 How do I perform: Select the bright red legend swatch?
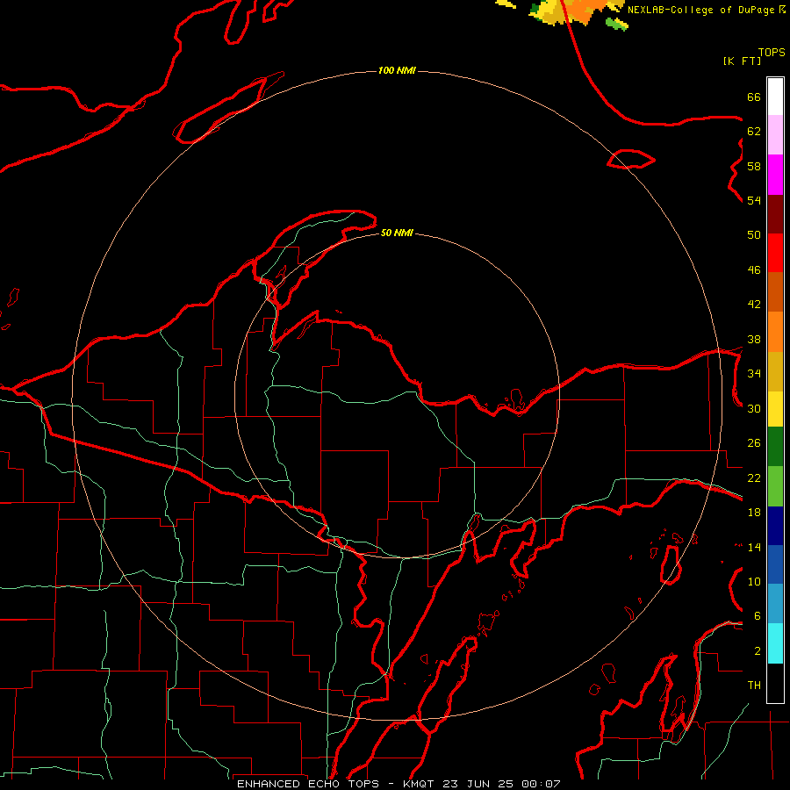(x=775, y=253)
